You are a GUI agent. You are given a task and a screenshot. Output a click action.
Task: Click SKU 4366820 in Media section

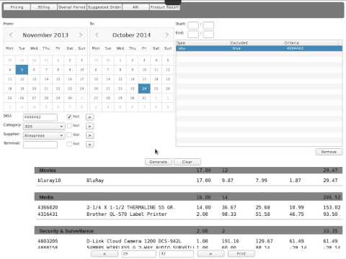48,207
